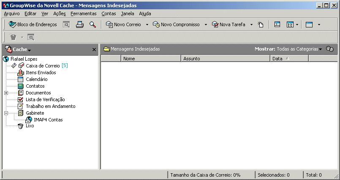The width and height of the screenshot is (340, 180).
Task: Click the Lista de Verificação checkmark icon
Action: click(21, 99)
